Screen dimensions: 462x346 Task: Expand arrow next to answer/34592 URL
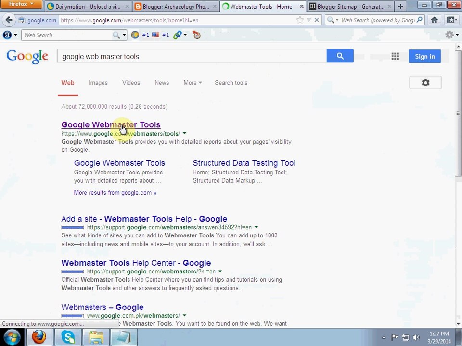coord(256,227)
